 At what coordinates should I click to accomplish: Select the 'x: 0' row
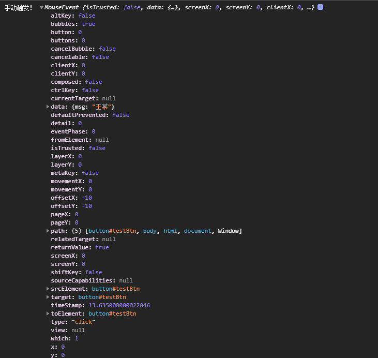(x=57, y=347)
